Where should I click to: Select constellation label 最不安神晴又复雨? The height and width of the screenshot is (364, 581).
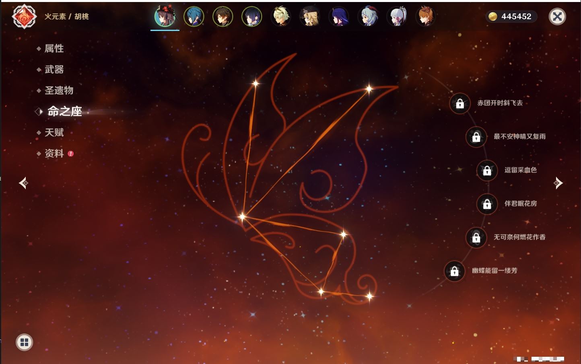coord(519,136)
